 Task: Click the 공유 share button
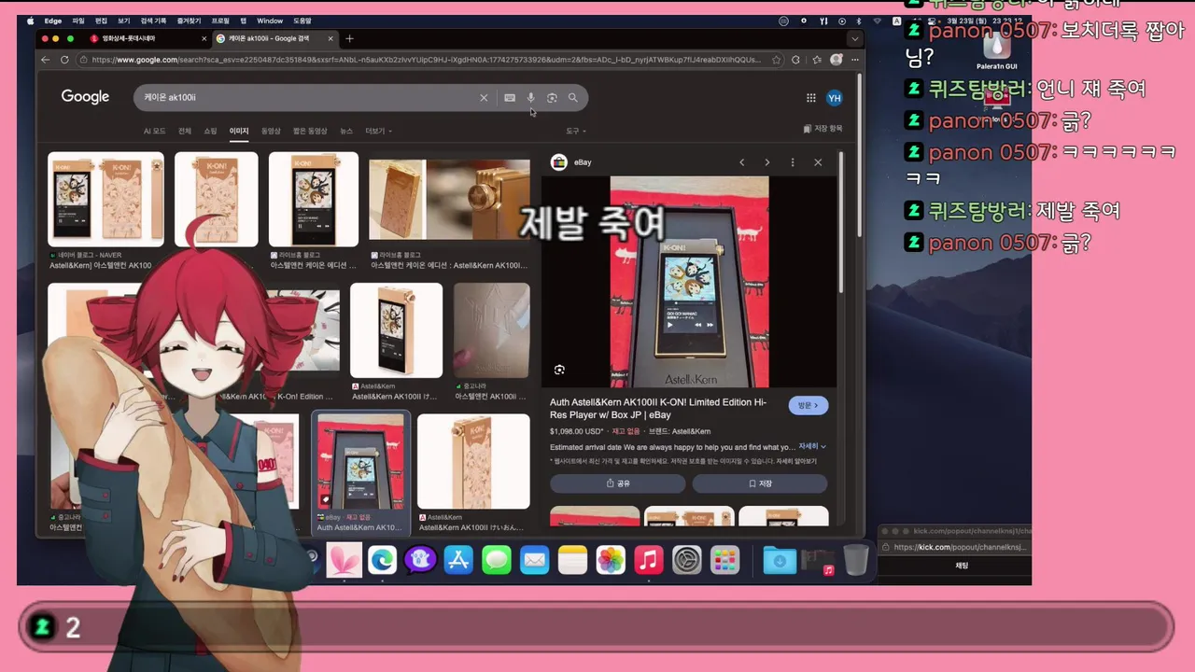click(618, 483)
